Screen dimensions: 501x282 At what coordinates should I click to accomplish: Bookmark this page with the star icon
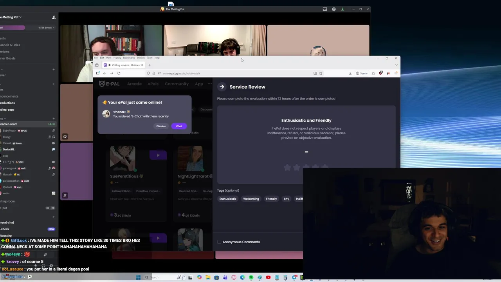tap(321, 73)
